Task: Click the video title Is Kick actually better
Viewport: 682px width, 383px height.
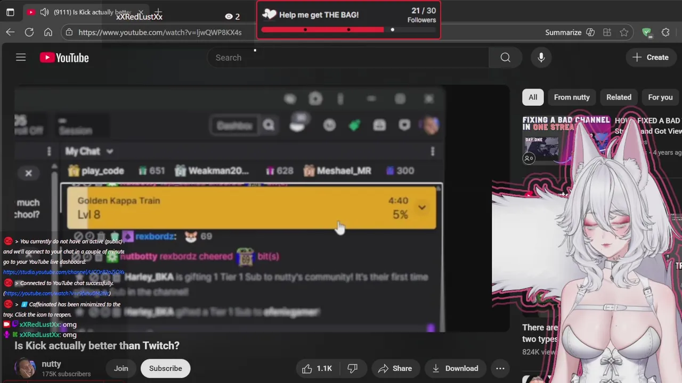Action: (x=97, y=346)
